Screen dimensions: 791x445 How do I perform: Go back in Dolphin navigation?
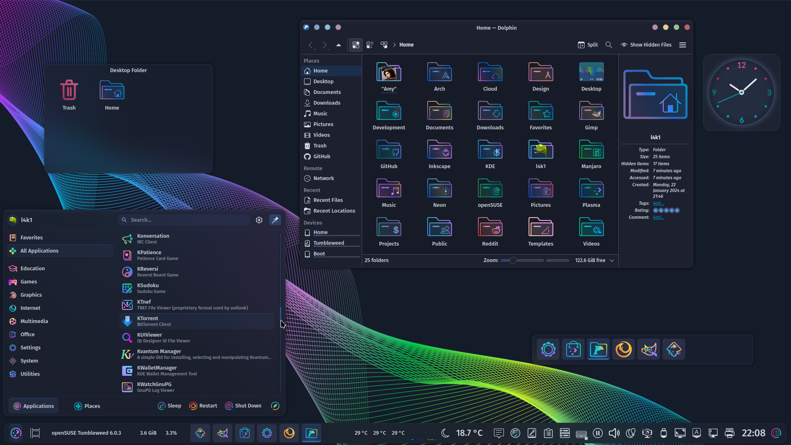(x=311, y=45)
